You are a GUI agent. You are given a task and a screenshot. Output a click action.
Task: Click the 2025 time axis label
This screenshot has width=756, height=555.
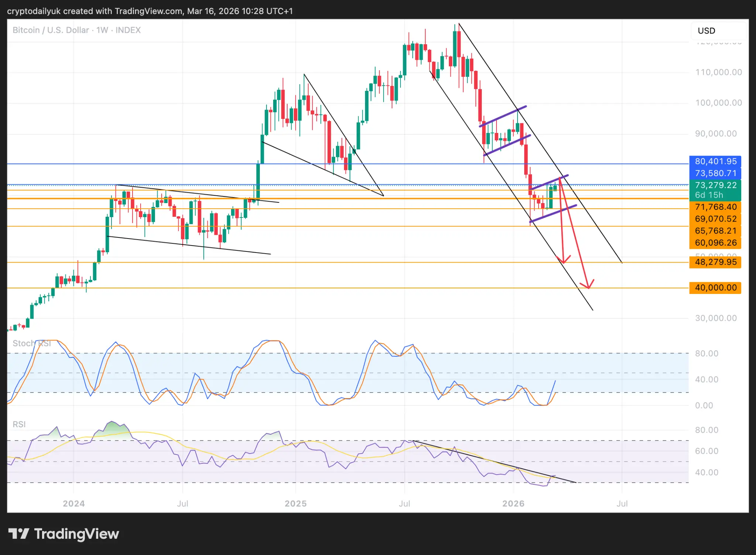(x=295, y=504)
